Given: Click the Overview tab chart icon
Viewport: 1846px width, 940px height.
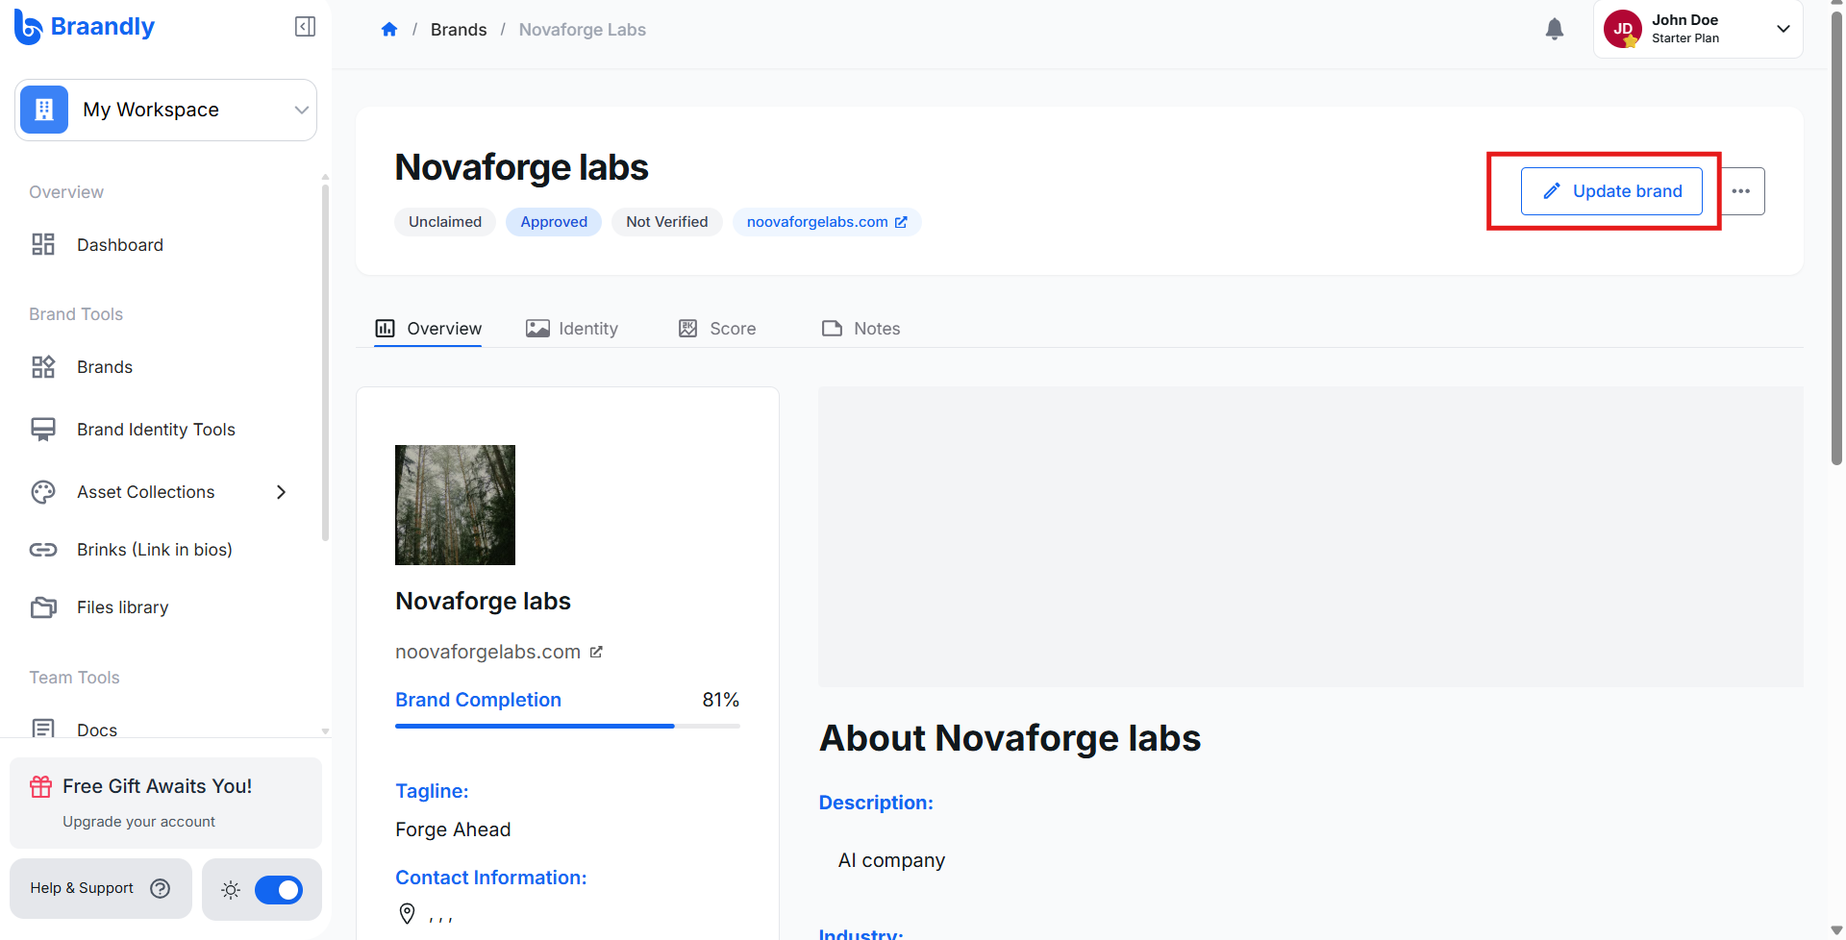Looking at the screenshot, I should (x=386, y=329).
